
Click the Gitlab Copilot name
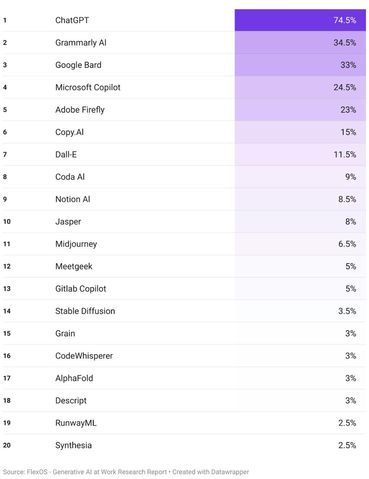[81, 288]
